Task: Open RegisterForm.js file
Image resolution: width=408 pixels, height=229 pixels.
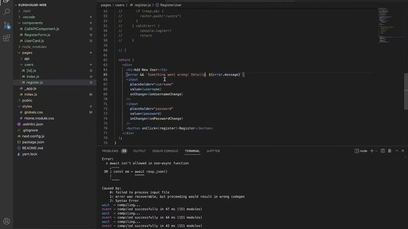Action: click(37, 35)
